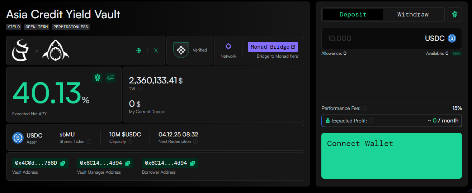Click the My Current Deposit label

coord(147,112)
